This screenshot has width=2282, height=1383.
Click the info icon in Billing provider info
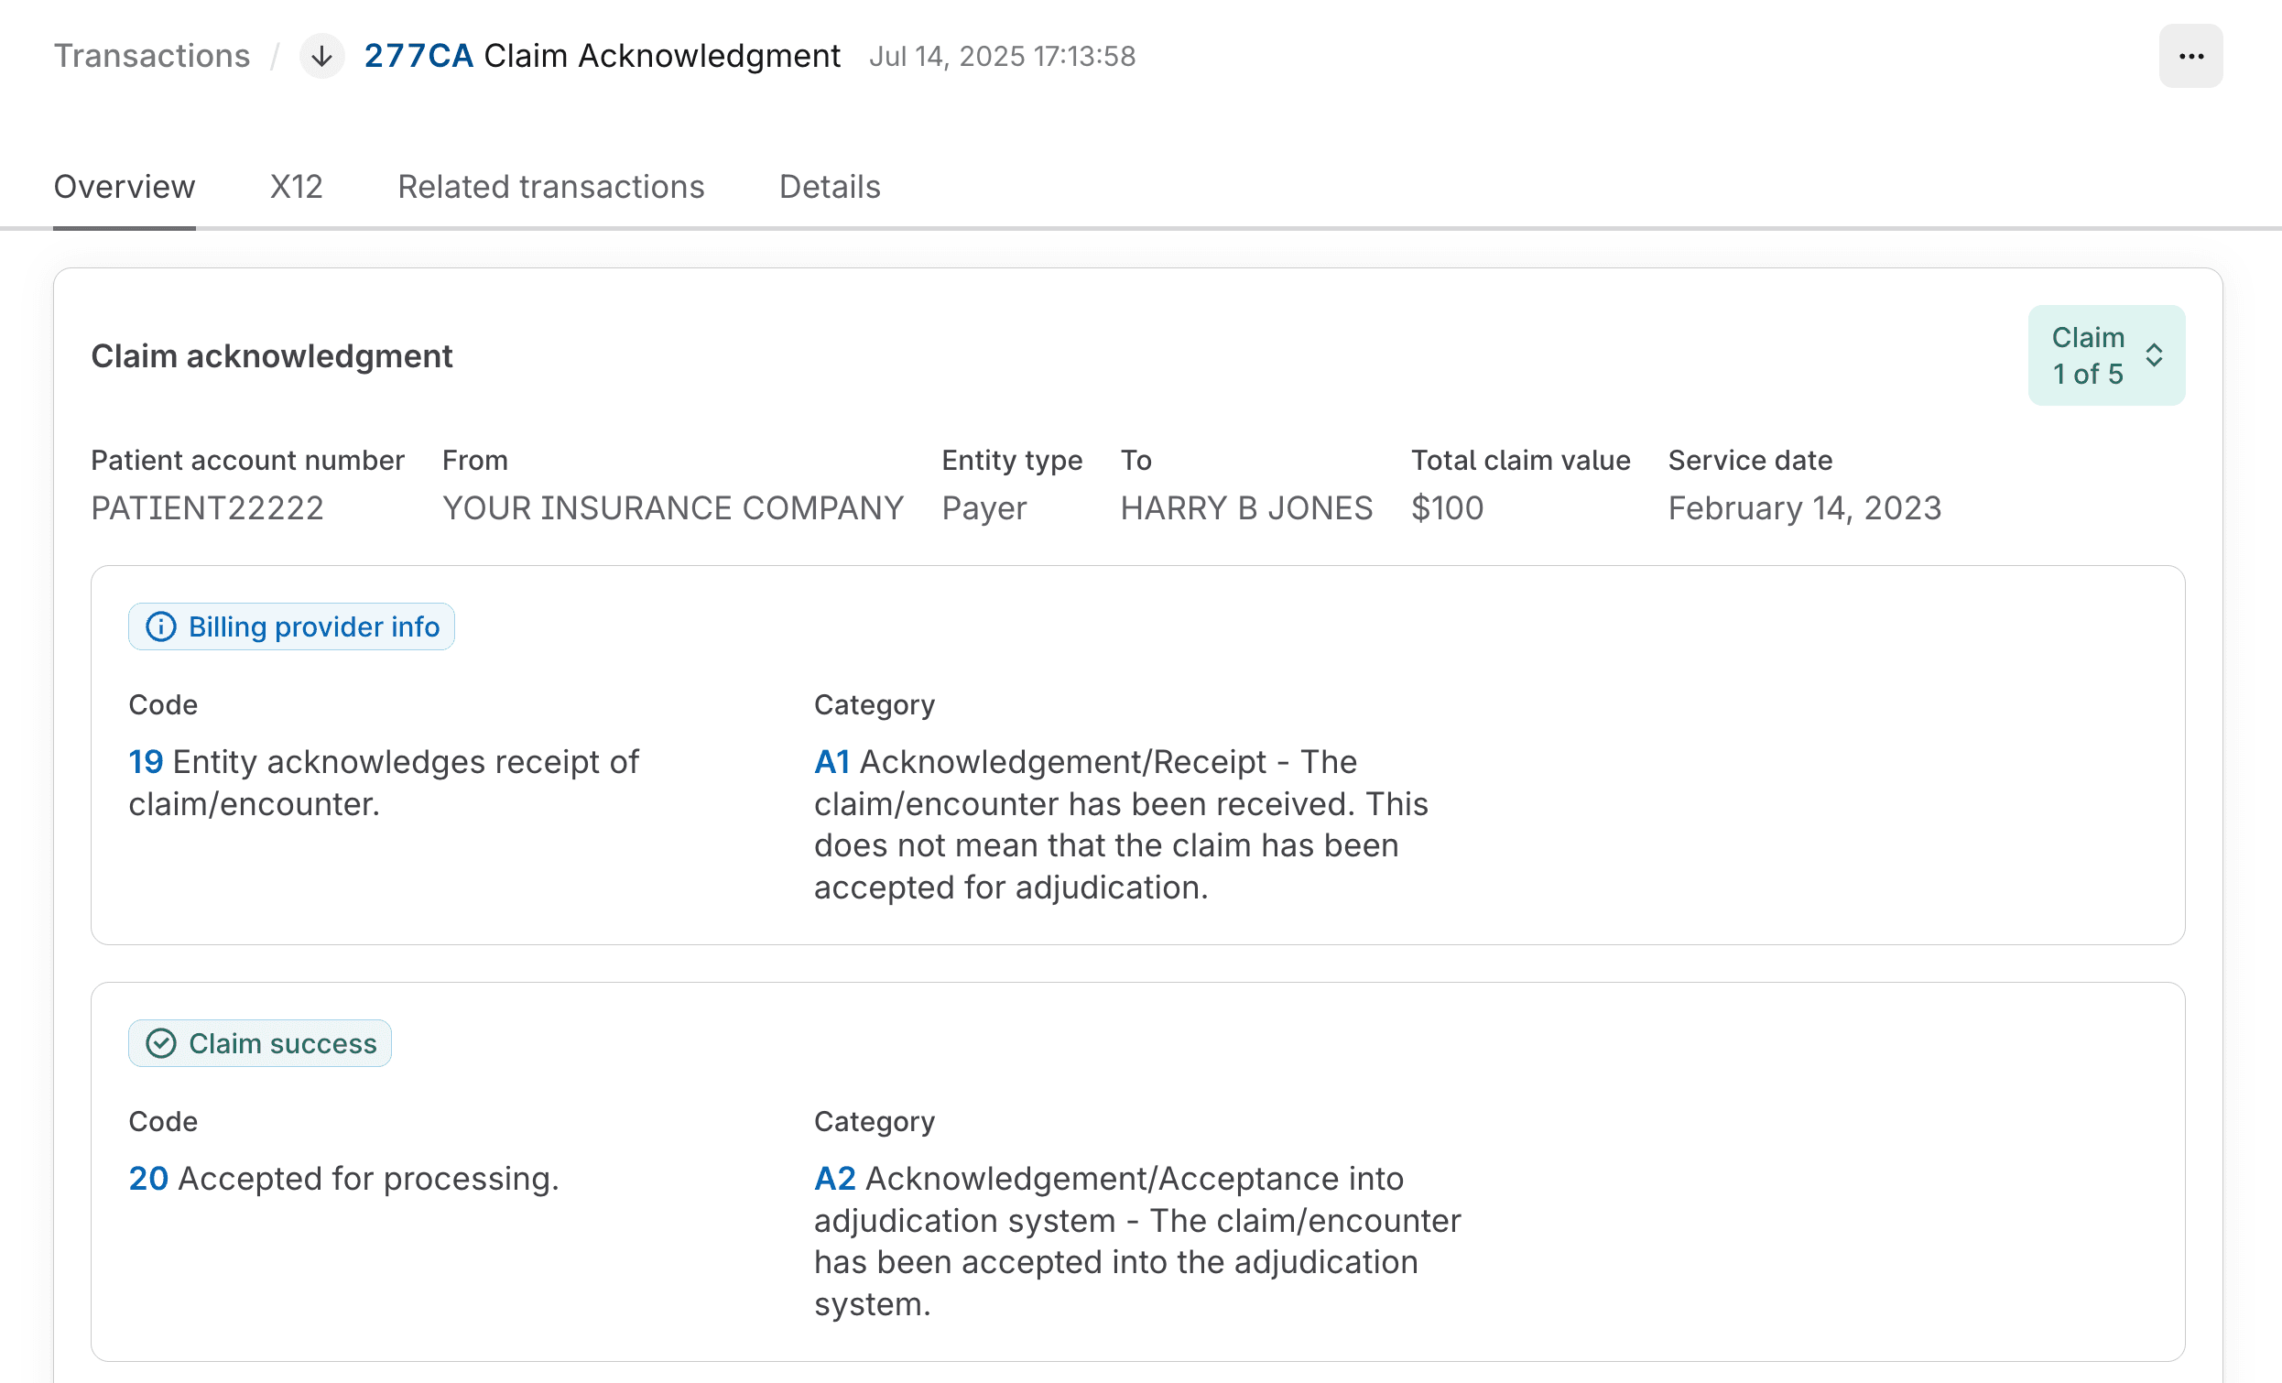pos(161,627)
